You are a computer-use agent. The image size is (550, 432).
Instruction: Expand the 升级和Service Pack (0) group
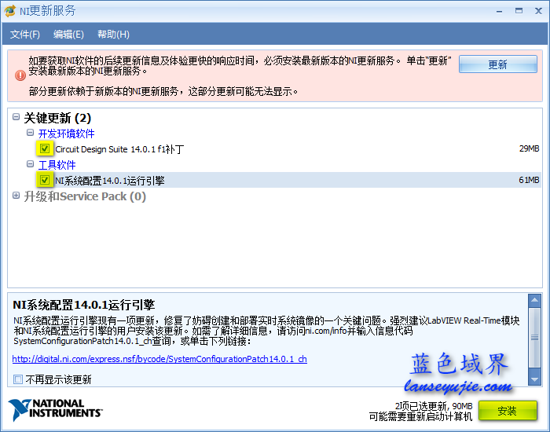pyautogui.click(x=16, y=196)
